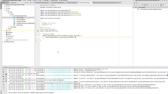Click ApiController breadcrumb above editor
The height and width of the screenshot is (94, 168).
point(45,5)
